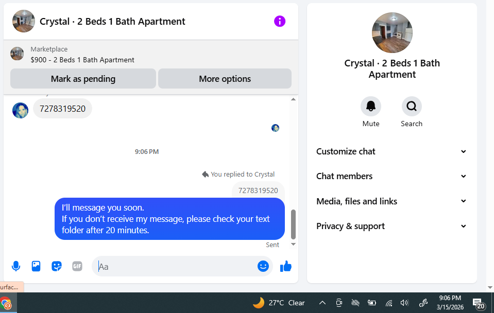This screenshot has height=313, width=494.
Task: Send a thumbs-up like
Action: [286, 266]
